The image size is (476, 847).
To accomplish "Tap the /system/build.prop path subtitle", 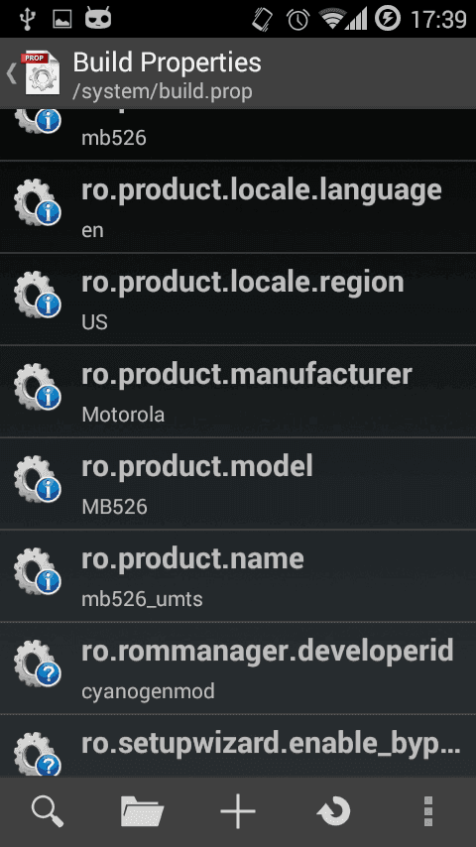I will (163, 91).
